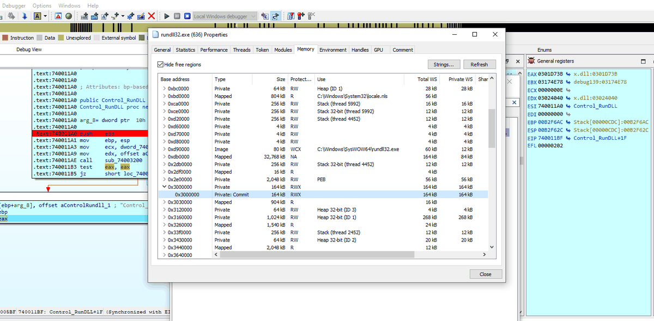654x321 pixels.
Task: Click the Refresh button
Action: (479, 64)
